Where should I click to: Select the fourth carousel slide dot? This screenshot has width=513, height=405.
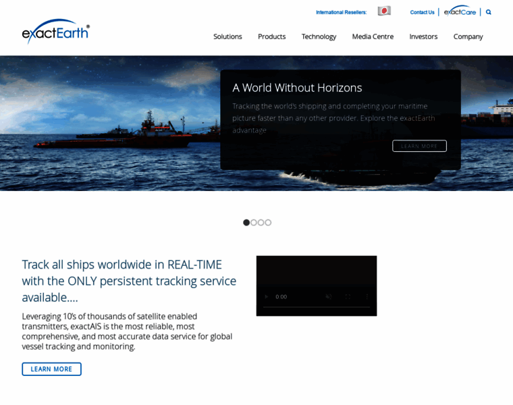point(268,222)
